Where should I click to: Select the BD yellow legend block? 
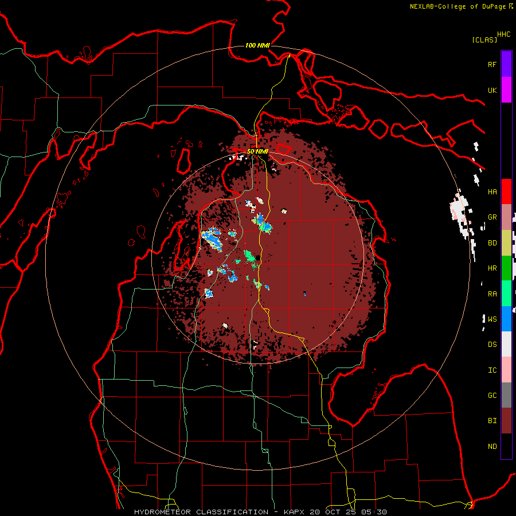[x=506, y=243]
